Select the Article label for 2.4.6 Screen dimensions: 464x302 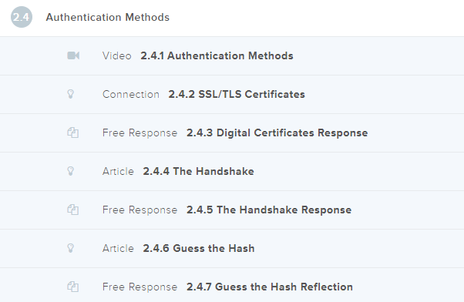118,248
